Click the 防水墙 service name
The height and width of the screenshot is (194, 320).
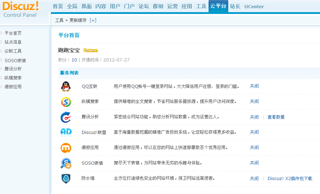(88, 178)
